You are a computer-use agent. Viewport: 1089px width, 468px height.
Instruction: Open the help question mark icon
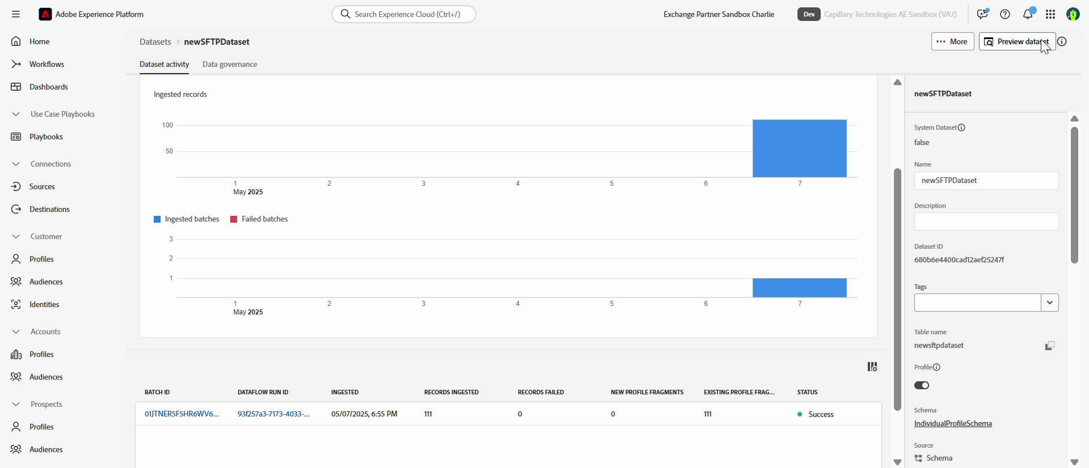coord(1005,14)
